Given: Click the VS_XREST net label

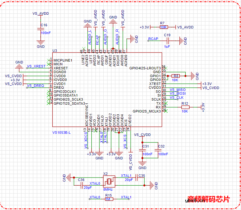Looking at the screenshot, I should point(36,67).
